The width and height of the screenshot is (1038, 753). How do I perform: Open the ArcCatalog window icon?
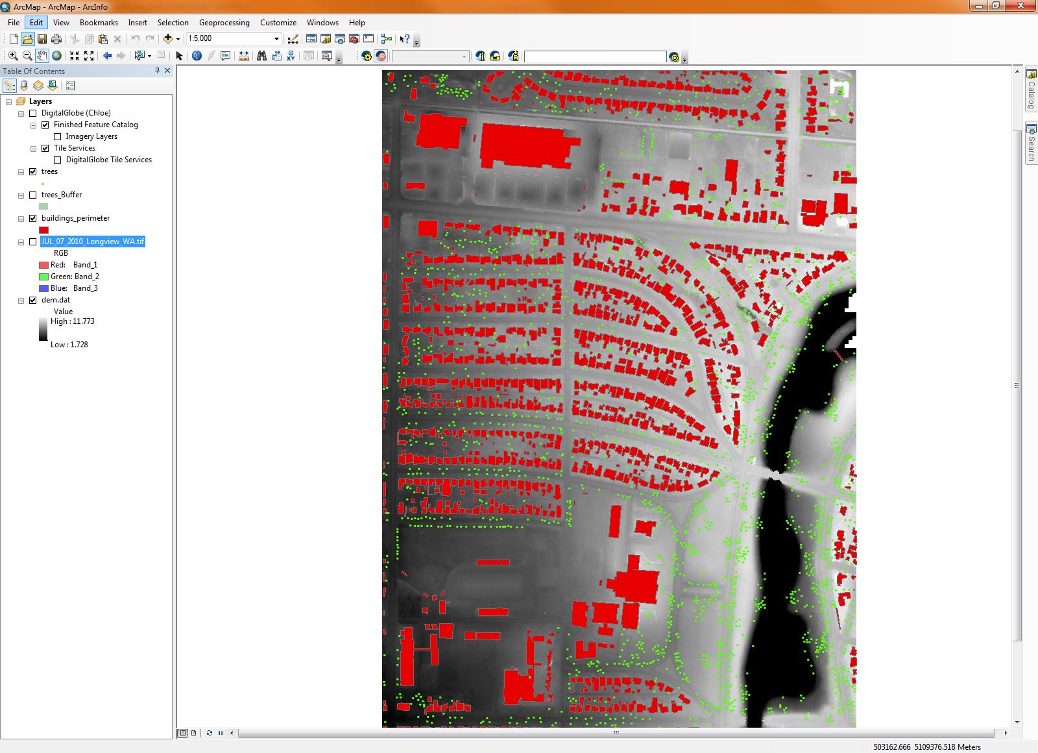tap(325, 38)
